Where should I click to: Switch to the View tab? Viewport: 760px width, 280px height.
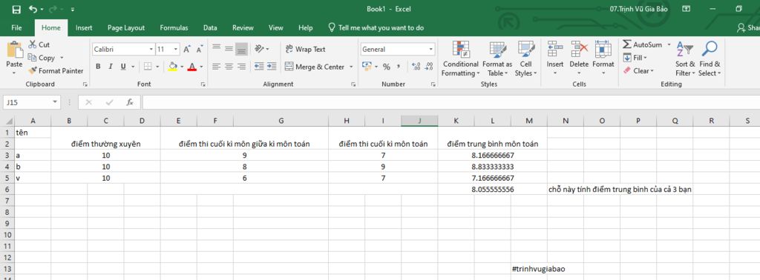[x=276, y=27]
